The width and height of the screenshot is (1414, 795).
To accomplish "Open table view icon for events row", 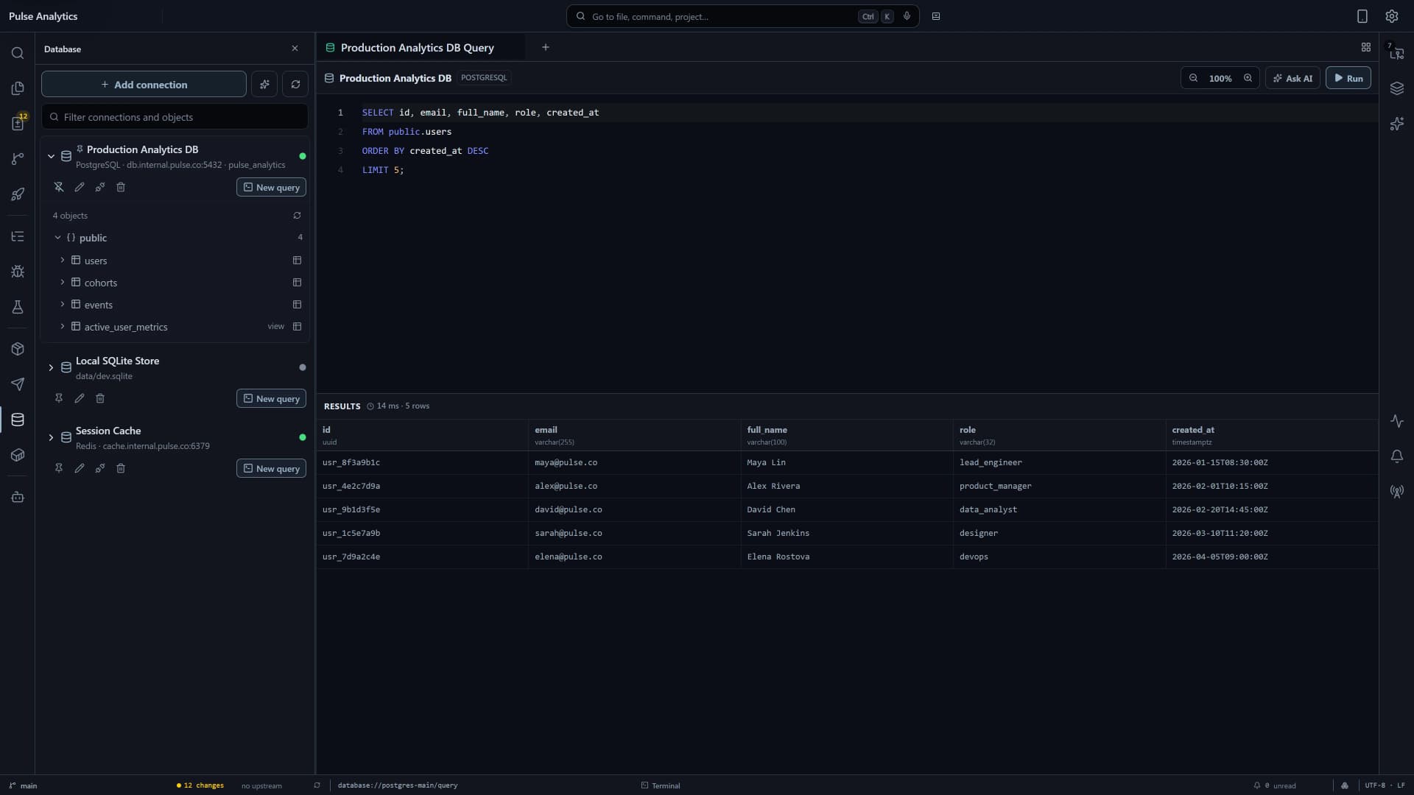I will coord(297,305).
